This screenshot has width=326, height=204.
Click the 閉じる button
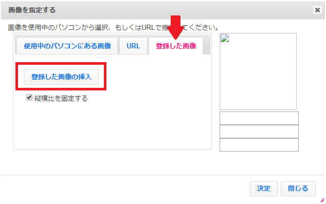pyautogui.click(x=298, y=189)
